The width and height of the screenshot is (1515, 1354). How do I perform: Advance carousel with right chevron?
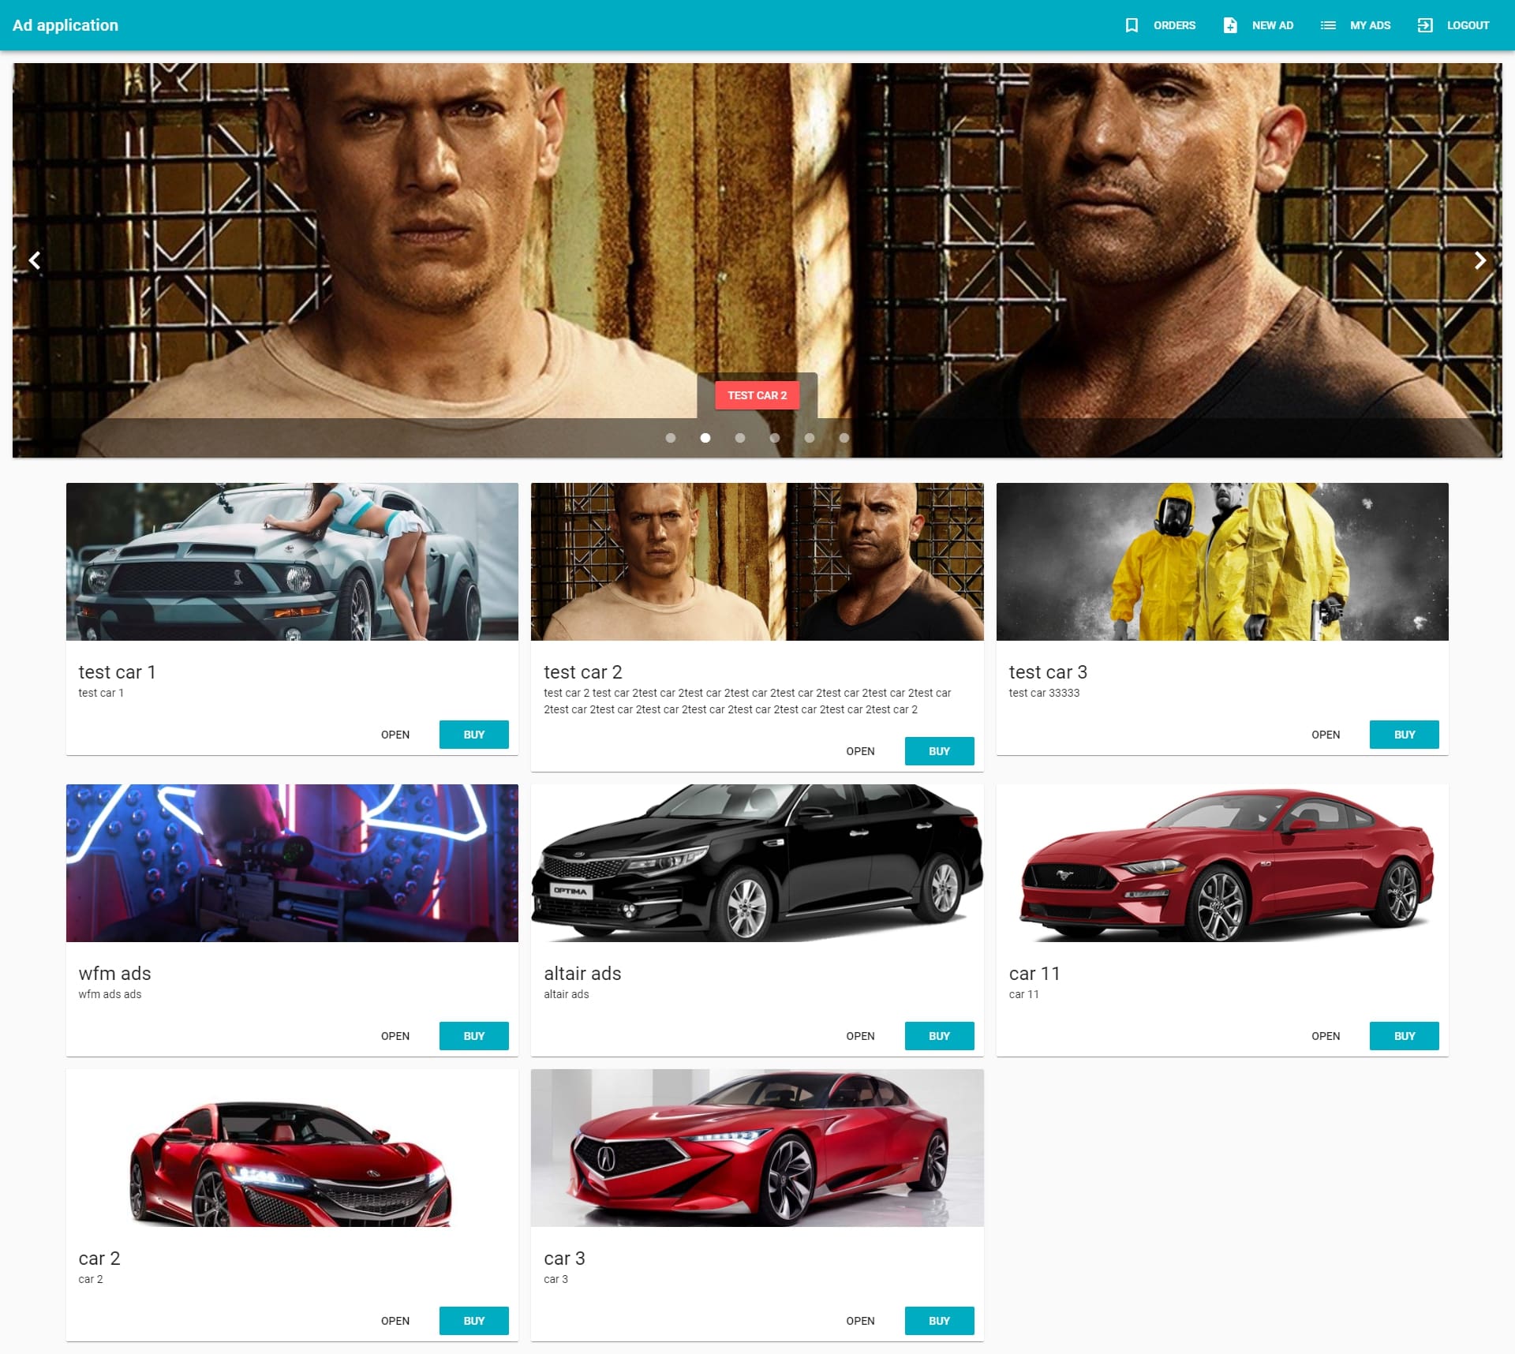pyautogui.click(x=1480, y=260)
